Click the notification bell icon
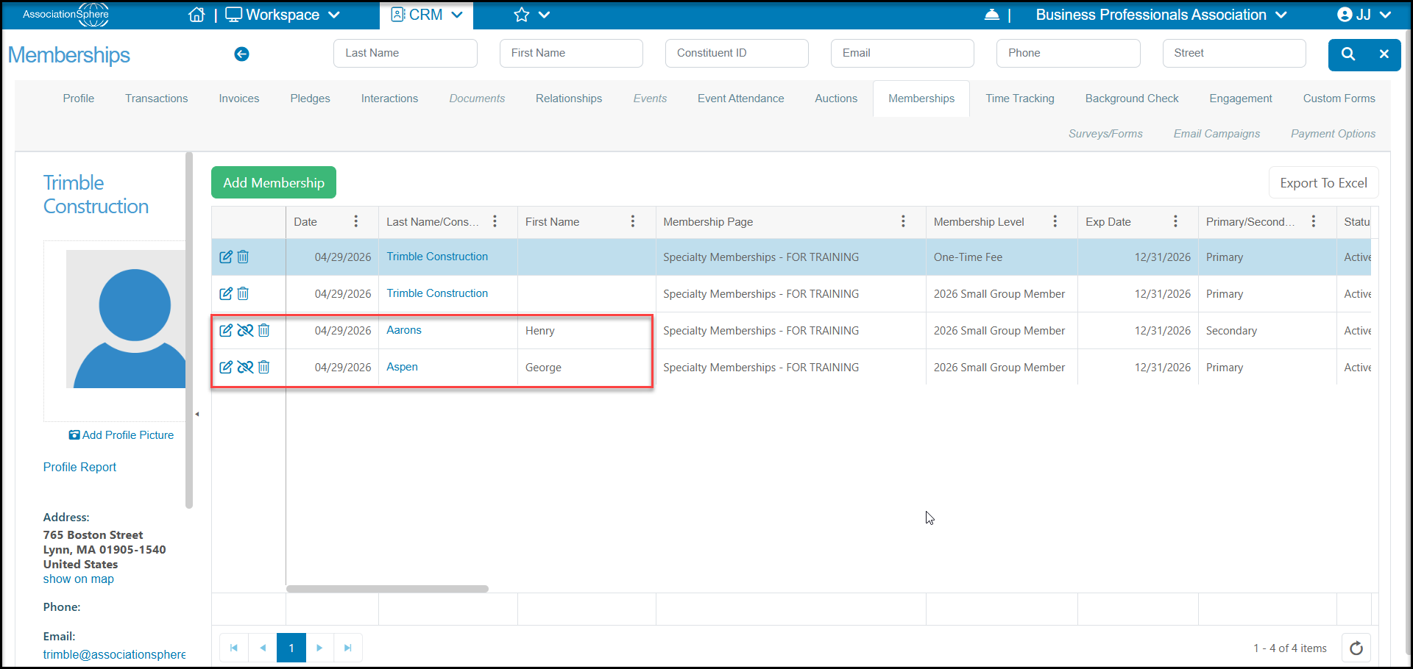Viewport: 1413px width, 669px height. coord(991,15)
